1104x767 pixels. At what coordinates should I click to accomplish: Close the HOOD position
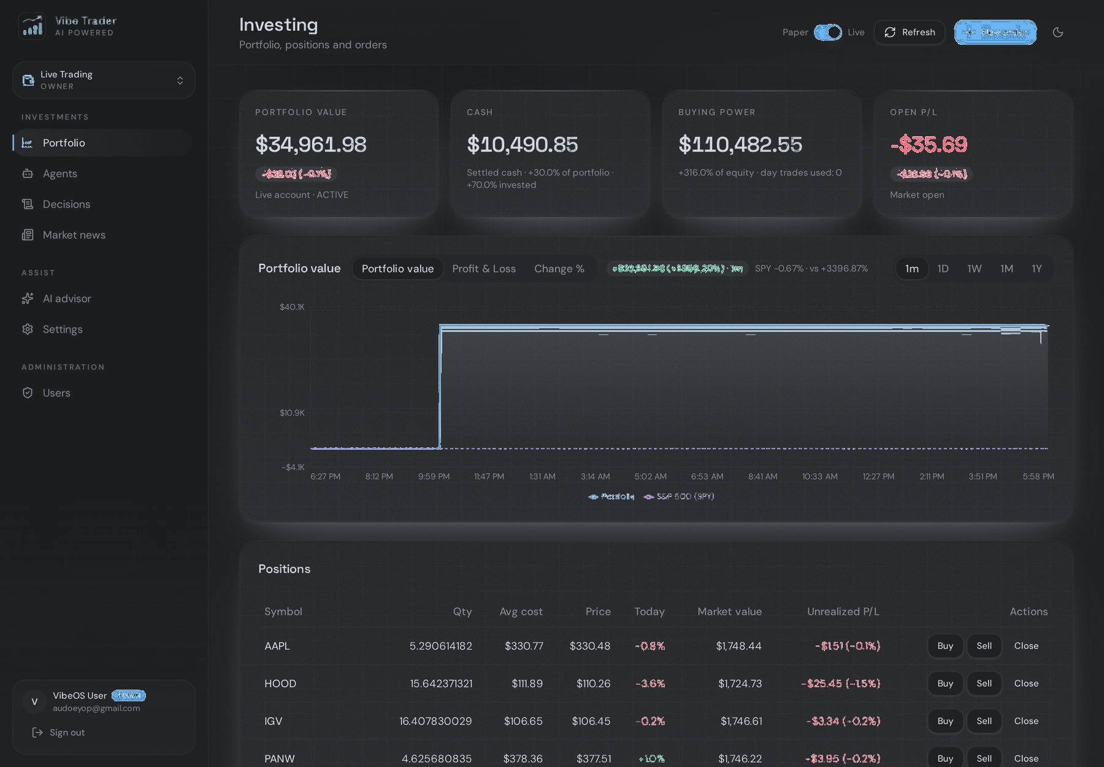[x=1026, y=684]
